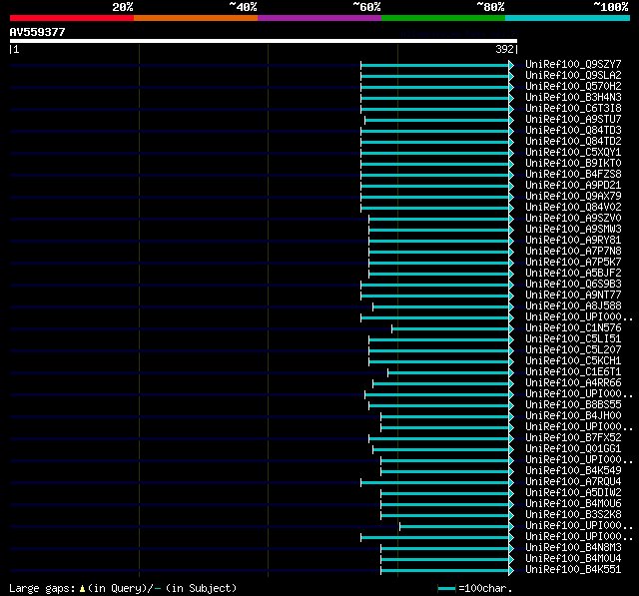Open hit UniRef100_Q9SLA2
Screen dimensions: 639x596
click(x=573, y=75)
